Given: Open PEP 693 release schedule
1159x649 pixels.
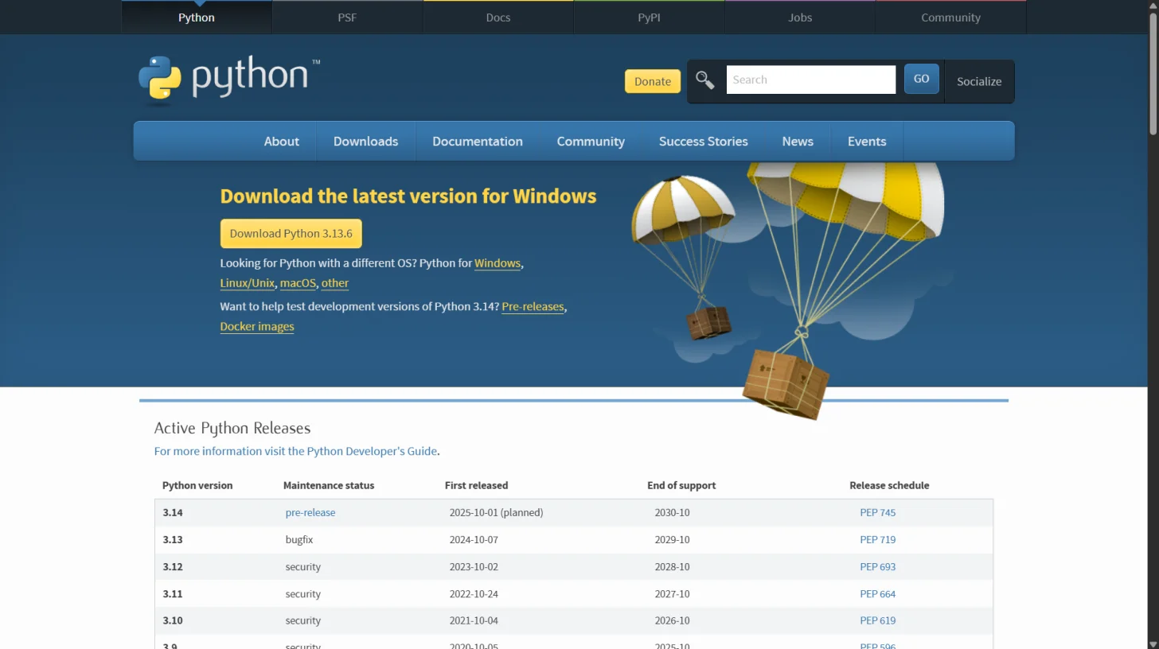Looking at the screenshot, I should click(x=878, y=566).
